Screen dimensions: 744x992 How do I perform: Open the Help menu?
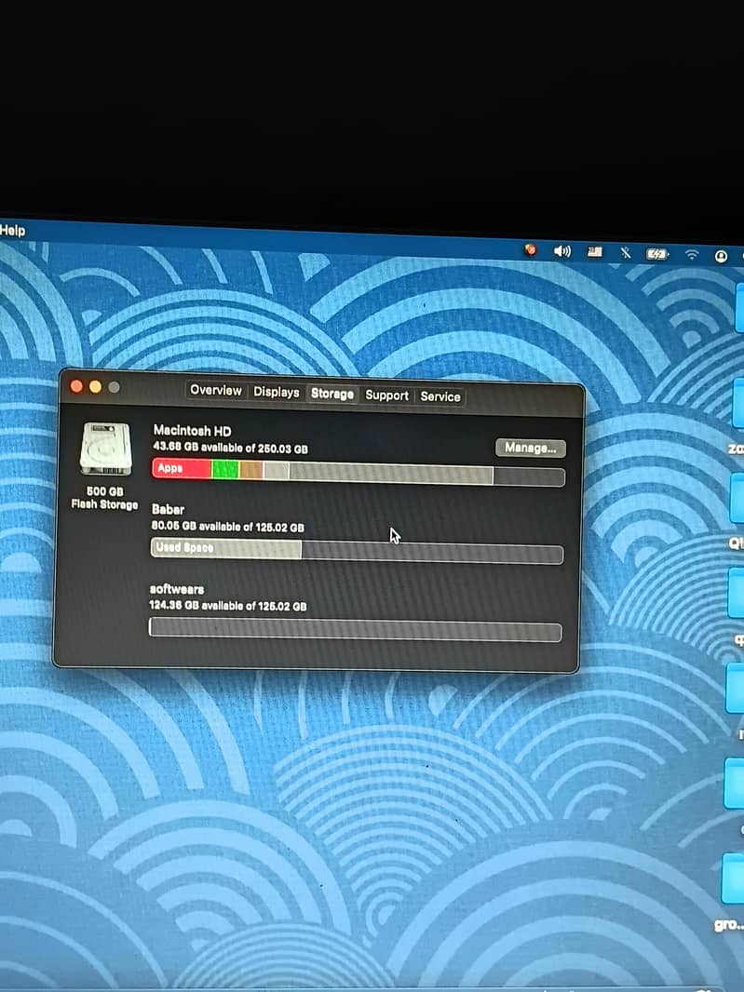(x=12, y=230)
